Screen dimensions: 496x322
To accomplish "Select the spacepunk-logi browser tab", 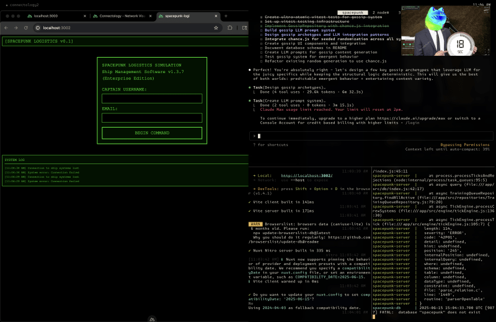I will pos(188,16).
